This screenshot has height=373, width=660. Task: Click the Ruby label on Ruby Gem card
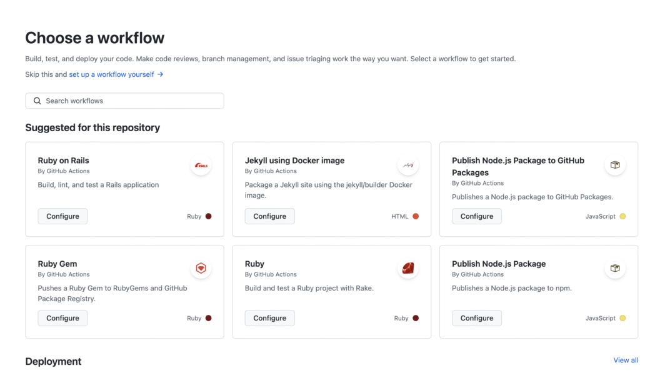click(x=194, y=318)
